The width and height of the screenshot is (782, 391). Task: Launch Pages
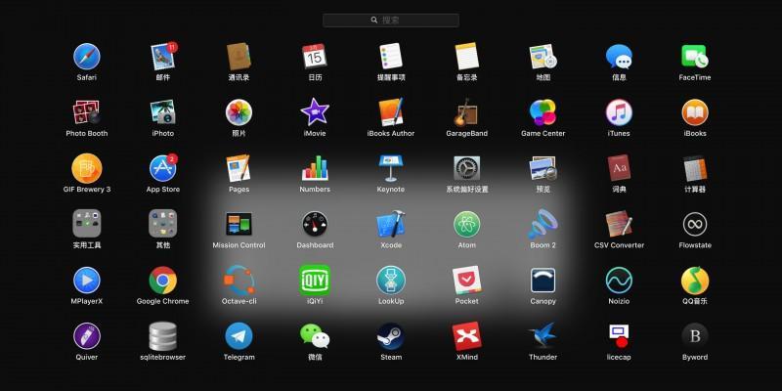click(x=239, y=168)
